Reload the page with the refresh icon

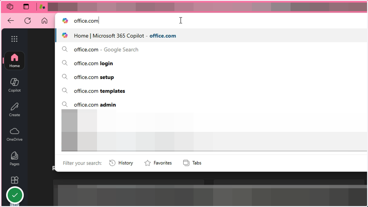(x=28, y=21)
